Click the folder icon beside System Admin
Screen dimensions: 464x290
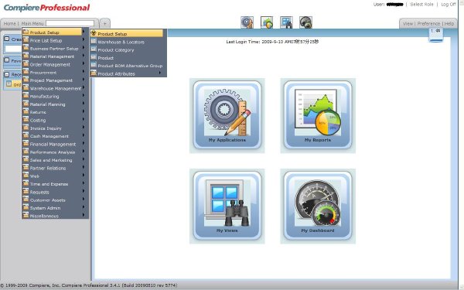[26, 208]
